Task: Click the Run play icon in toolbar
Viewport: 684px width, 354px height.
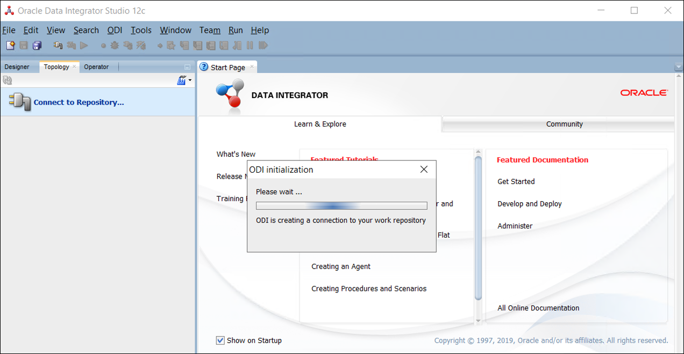Action: point(84,46)
